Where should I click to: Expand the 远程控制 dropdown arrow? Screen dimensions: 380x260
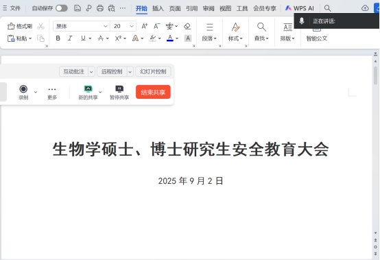point(130,72)
